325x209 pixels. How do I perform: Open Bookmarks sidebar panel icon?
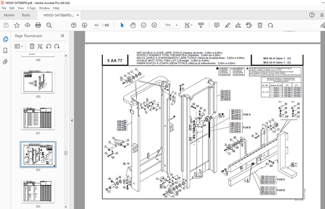(5, 50)
